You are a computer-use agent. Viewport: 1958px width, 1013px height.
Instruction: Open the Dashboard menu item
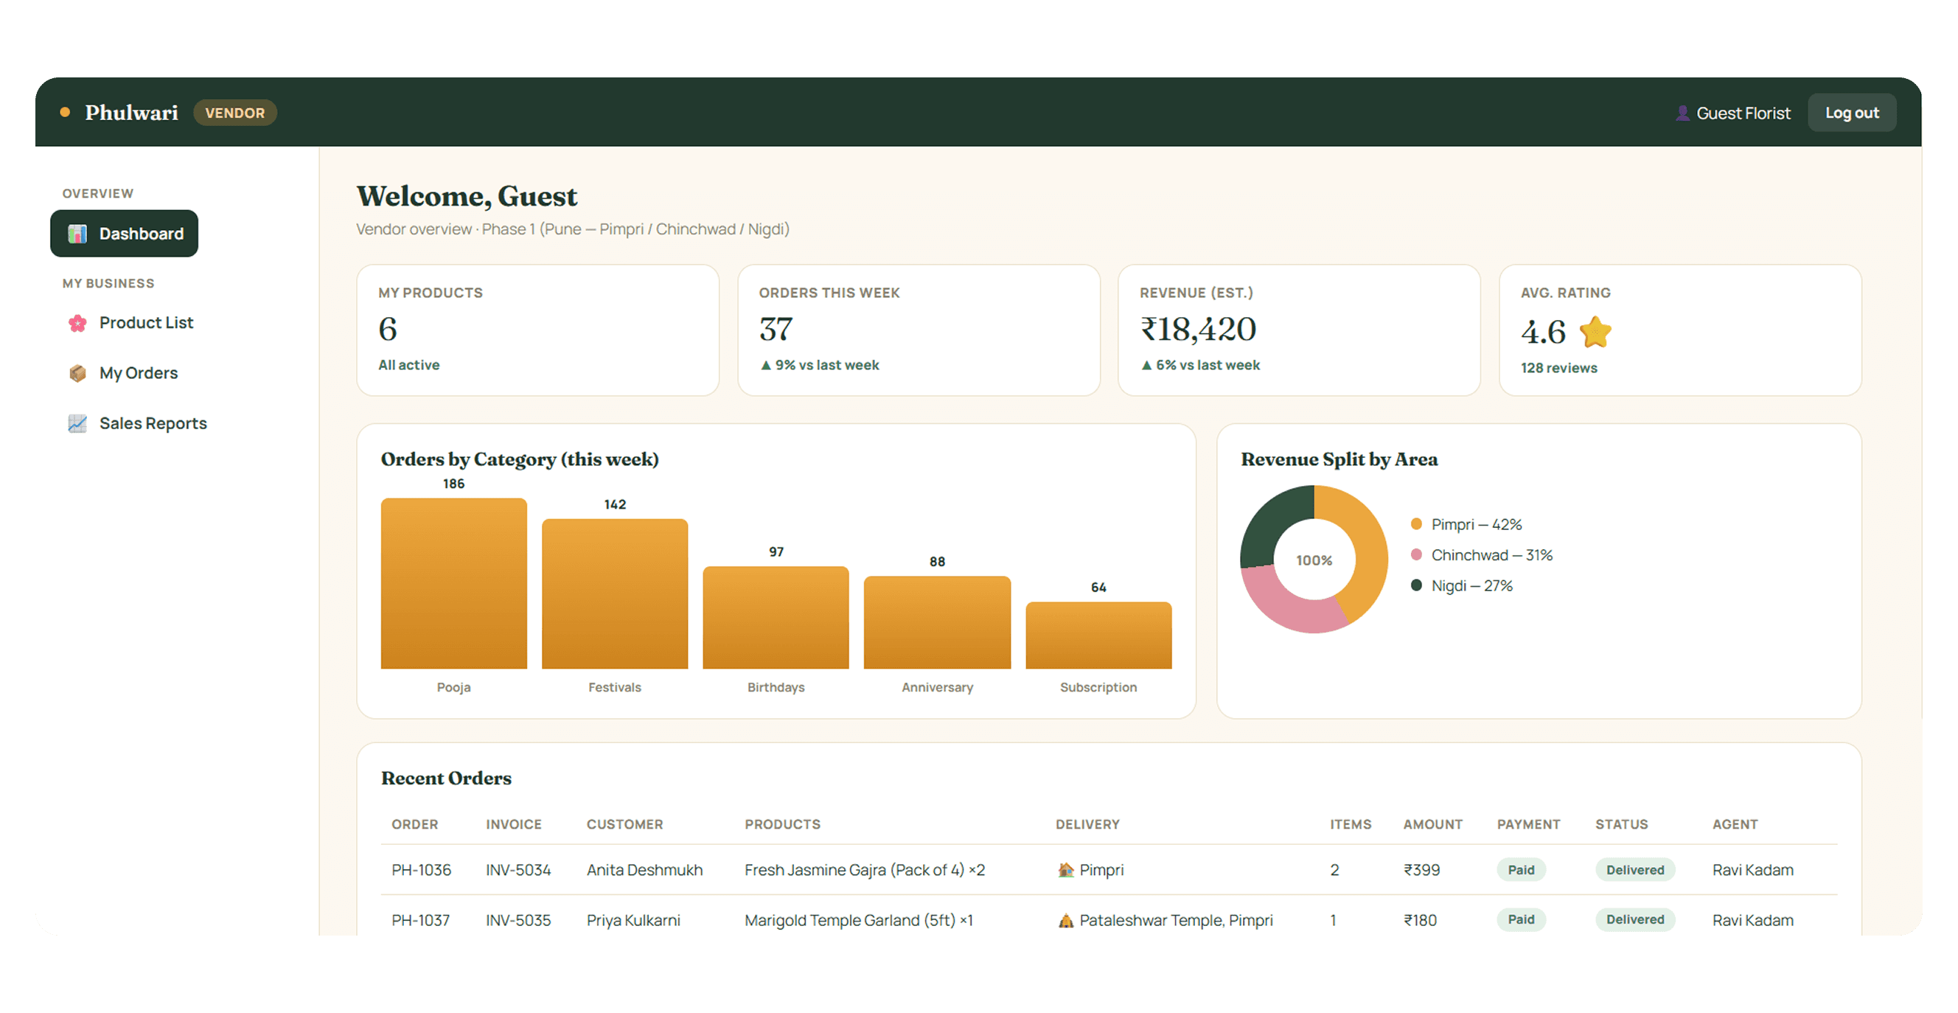pyautogui.click(x=124, y=234)
